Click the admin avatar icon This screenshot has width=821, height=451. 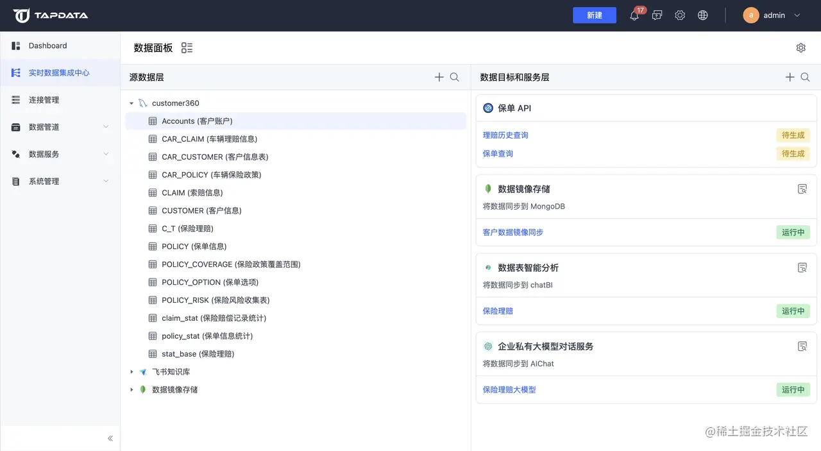[751, 15]
